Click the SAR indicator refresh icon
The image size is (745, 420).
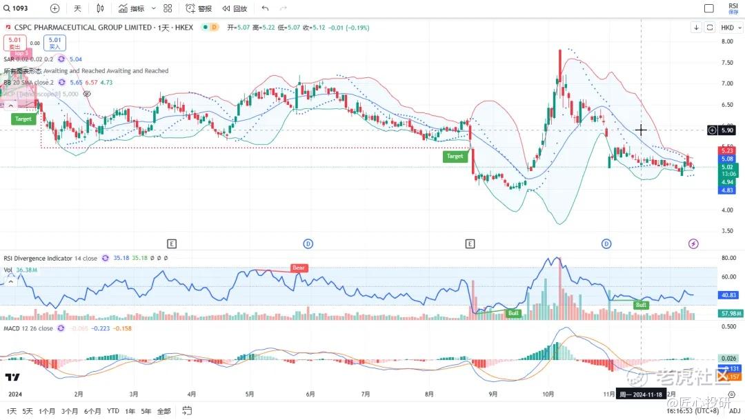click(x=61, y=59)
